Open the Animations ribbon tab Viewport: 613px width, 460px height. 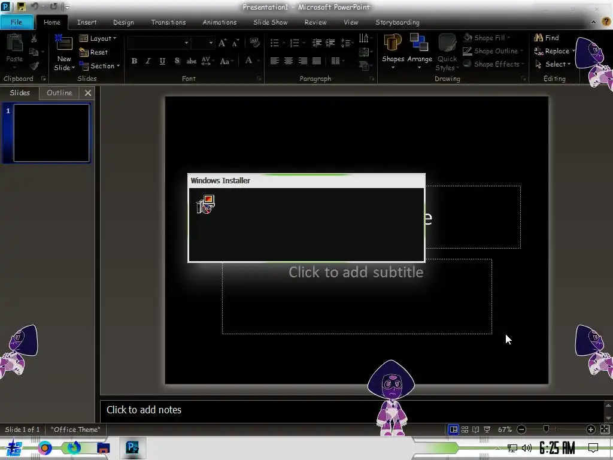click(x=219, y=22)
